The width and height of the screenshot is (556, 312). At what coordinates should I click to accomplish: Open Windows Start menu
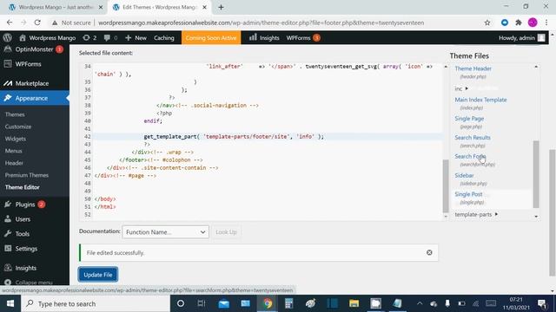pyautogui.click(x=10, y=303)
